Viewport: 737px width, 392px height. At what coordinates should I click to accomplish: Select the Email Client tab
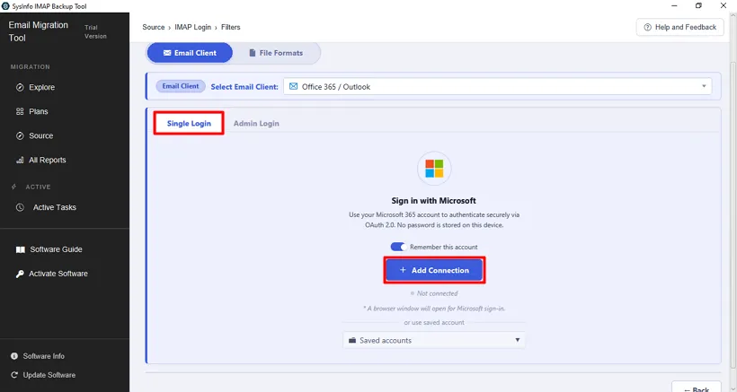coord(190,53)
